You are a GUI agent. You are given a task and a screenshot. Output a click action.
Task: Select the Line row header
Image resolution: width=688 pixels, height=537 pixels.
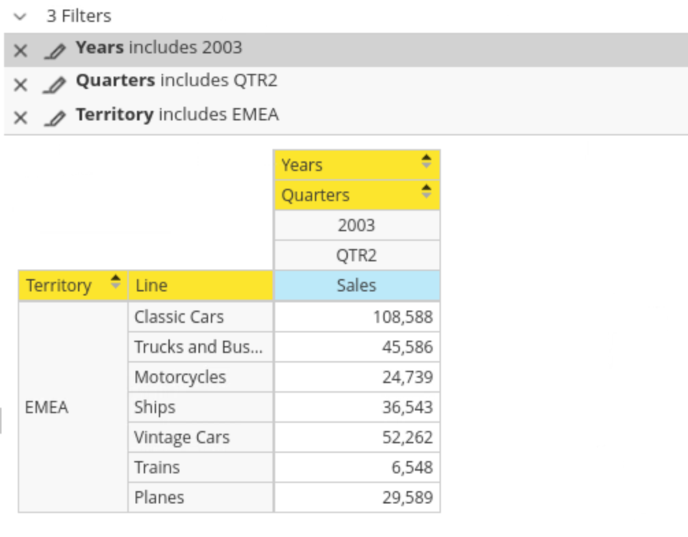(200, 285)
